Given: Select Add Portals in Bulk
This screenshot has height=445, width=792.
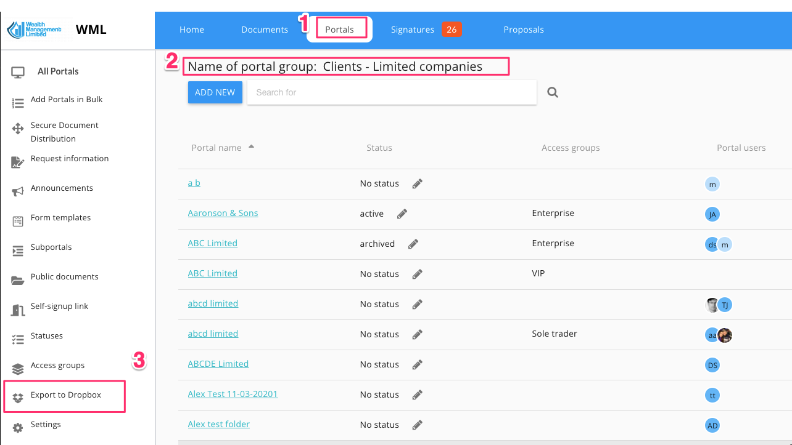Looking at the screenshot, I should pyautogui.click(x=67, y=100).
